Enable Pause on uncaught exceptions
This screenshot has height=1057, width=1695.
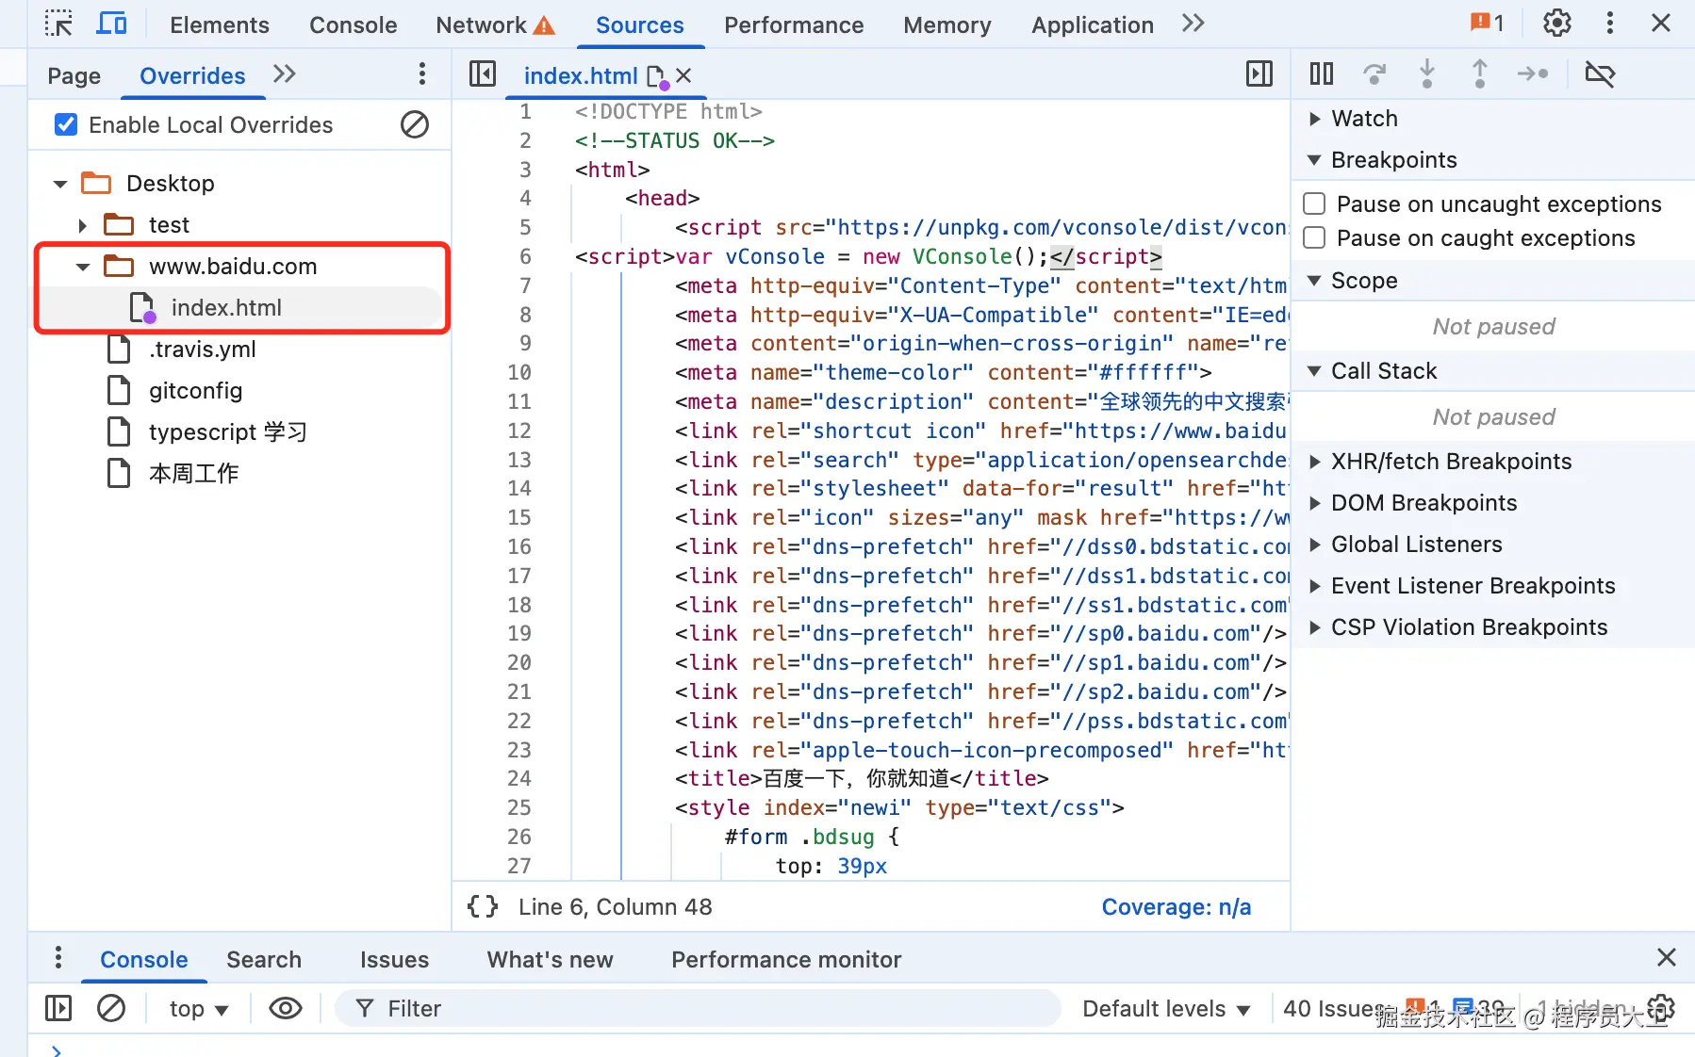coord(1314,204)
